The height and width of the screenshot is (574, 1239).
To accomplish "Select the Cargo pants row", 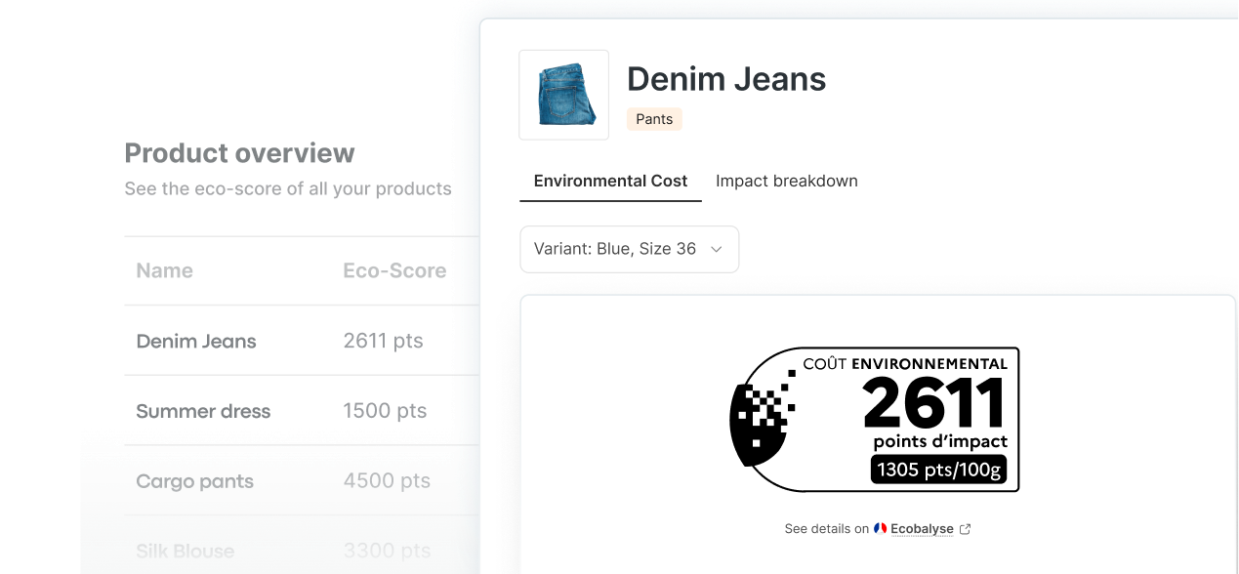I will (x=302, y=481).
